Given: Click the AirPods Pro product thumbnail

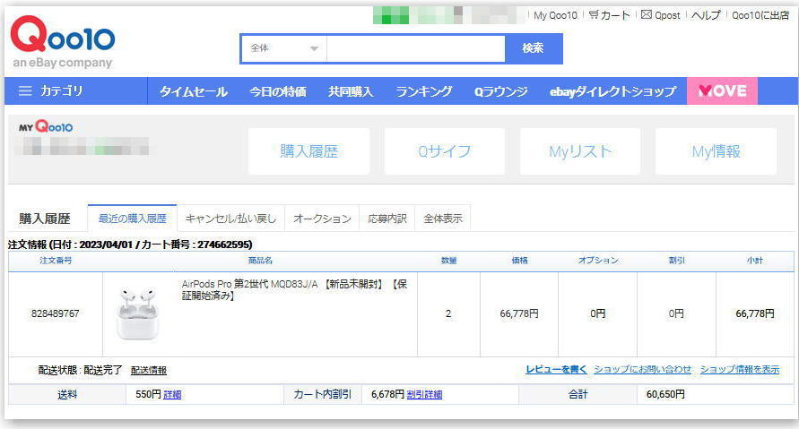Looking at the screenshot, I should coord(137,313).
